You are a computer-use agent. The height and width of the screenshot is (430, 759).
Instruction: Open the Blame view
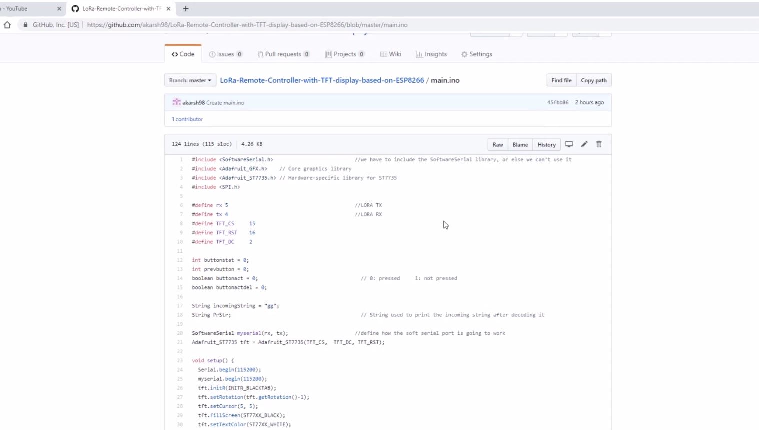click(x=520, y=144)
